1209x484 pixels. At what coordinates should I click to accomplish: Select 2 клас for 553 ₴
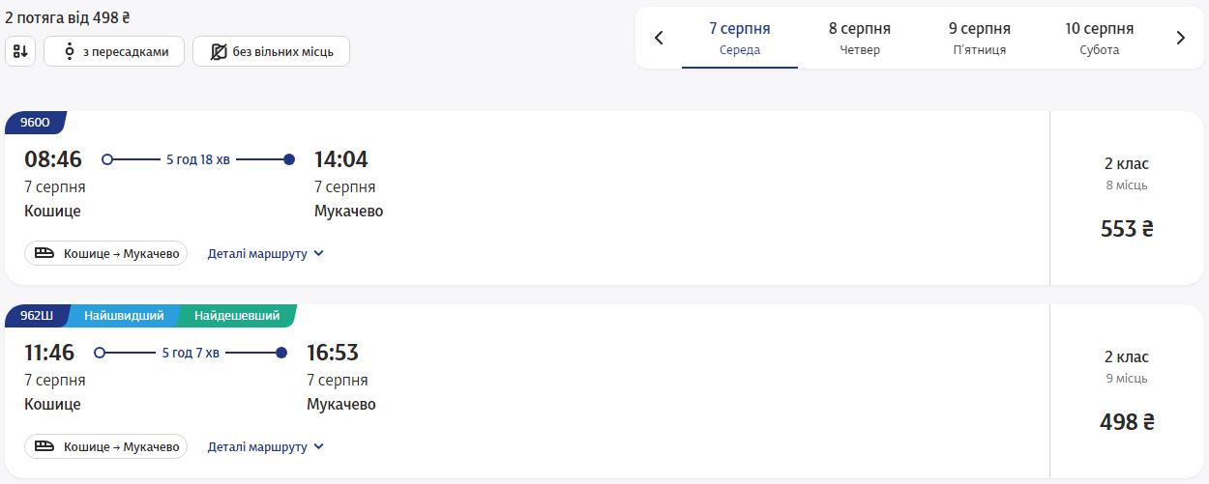click(x=1127, y=198)
